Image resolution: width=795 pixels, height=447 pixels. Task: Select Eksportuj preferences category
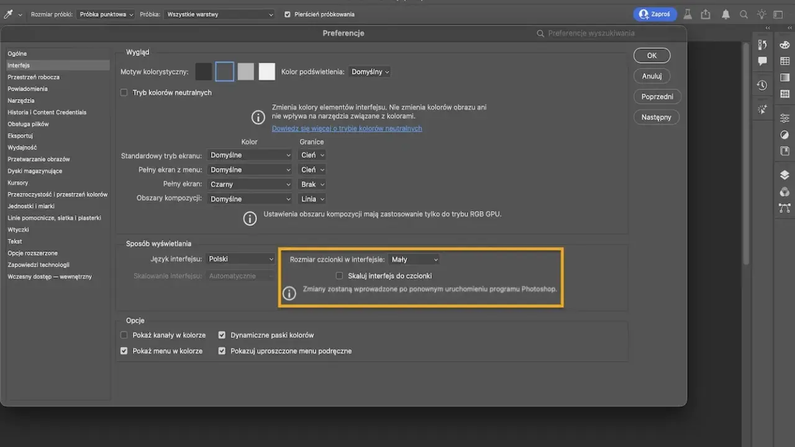(x=20, y=136)
